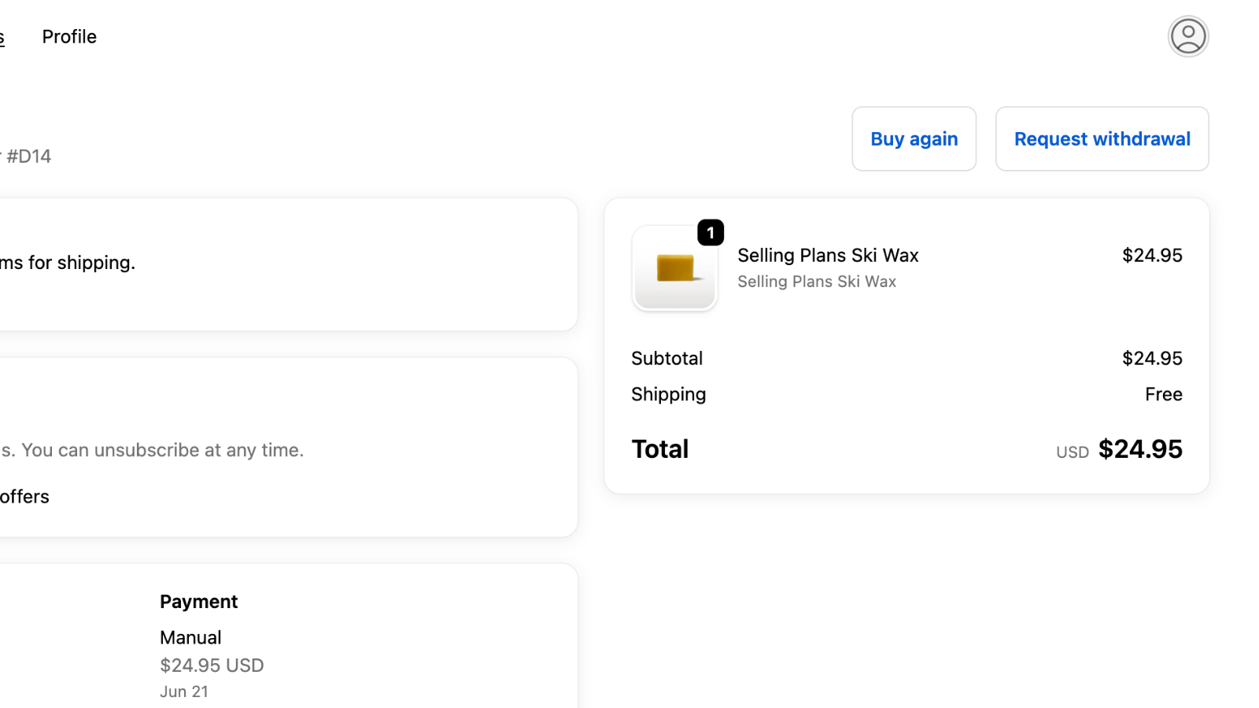The width and height of the screenshot is (1259, 708).
Task: Click the Jun 21 payment date
Action: coord(184,691)
